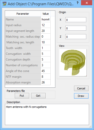Click the UDO app icon in title bar

tap(4, 4)
